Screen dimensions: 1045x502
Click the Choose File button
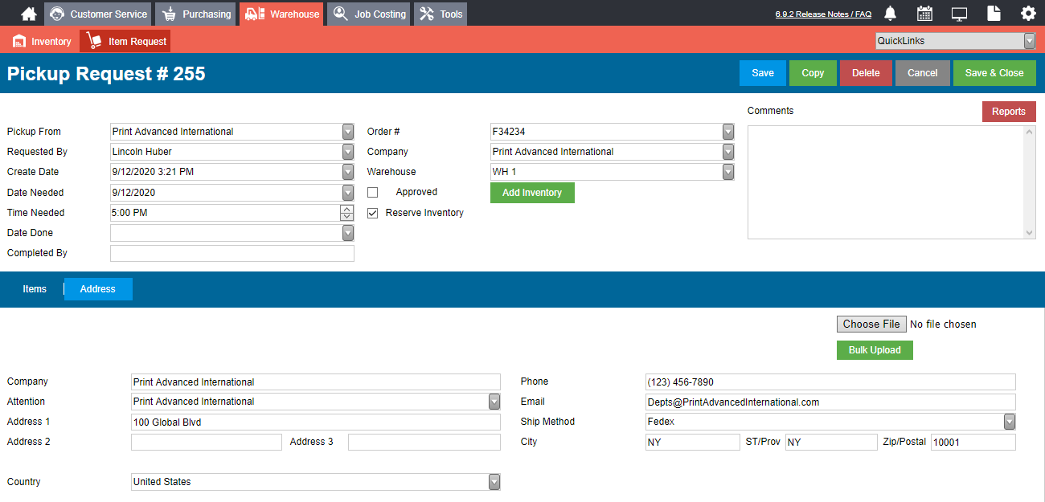871,324
